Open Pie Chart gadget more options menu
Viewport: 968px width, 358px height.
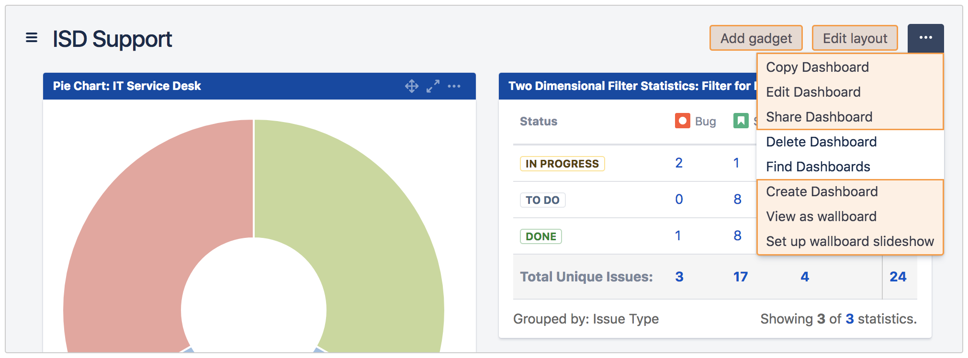[454, 86]
